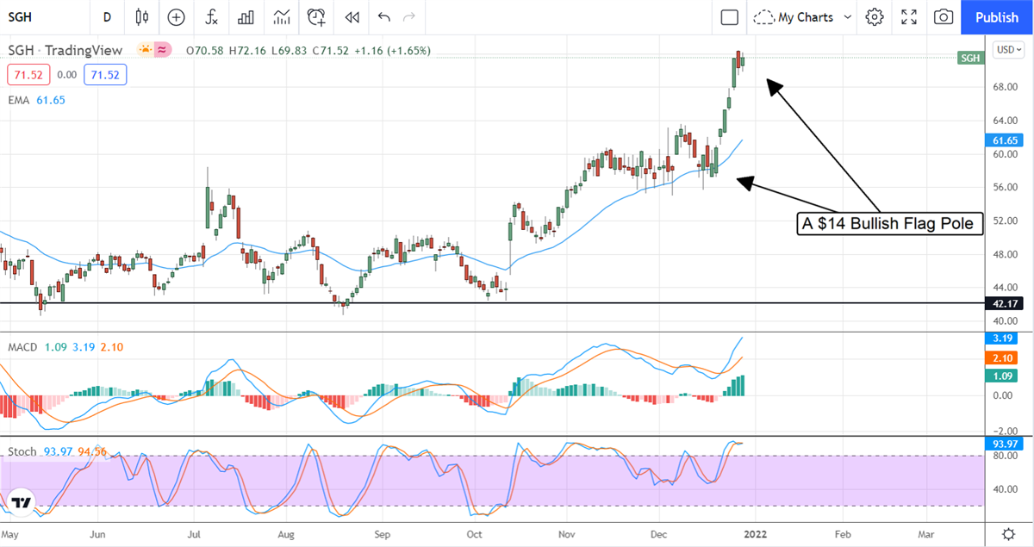Image resolution: width=1034 pixels, height=547 pixels.
Task: Toggle fullscreen mode
Action: coord(909,17)
